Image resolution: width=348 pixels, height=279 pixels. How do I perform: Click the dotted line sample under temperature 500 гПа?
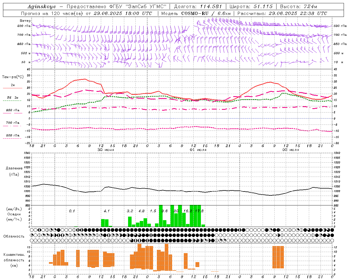click(x=12, y=139)
